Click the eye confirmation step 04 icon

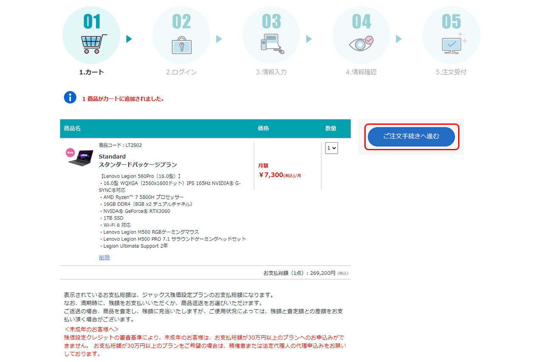(361, 43)
